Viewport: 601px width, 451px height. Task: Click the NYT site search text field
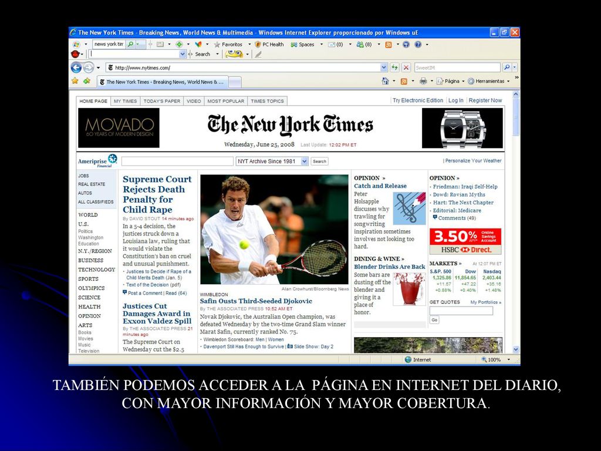coord(177,161)
